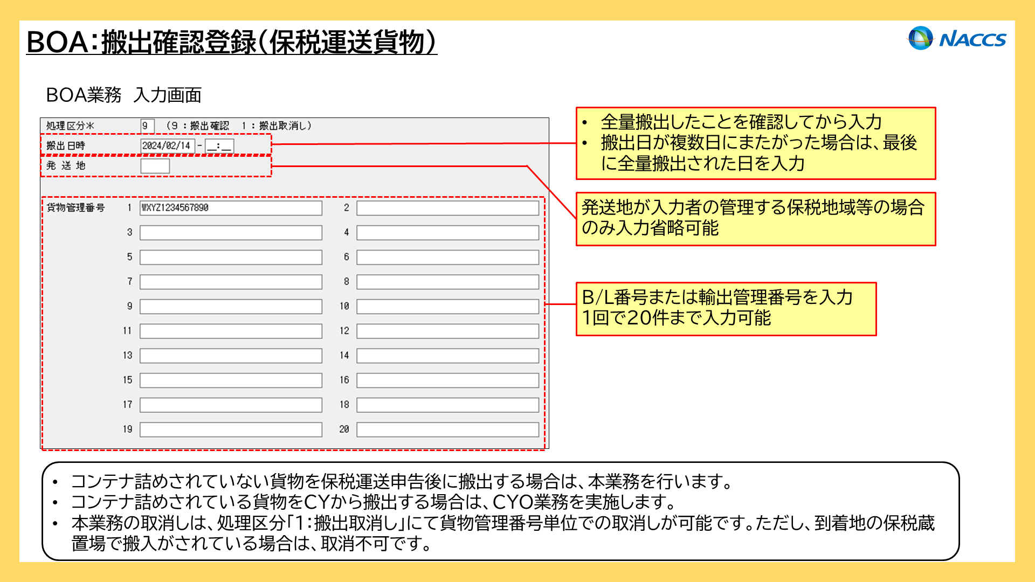The image size is (1035, 582).
Task: Click the line コンテナ詰めされていない貨物 ... 本業務を行います
Action: tap(402, 481)
